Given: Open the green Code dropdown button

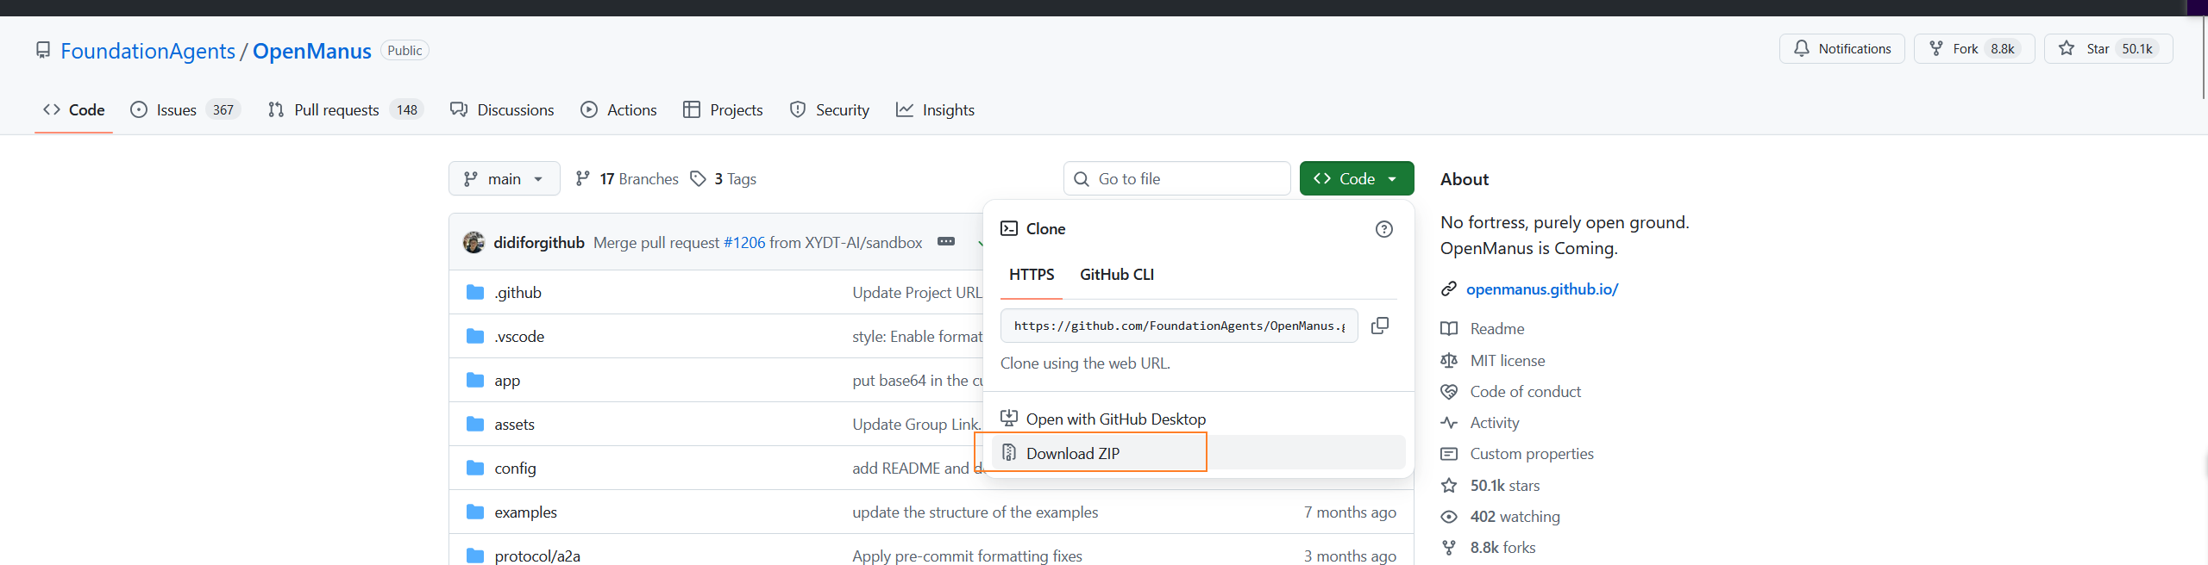Looking at the screenshot, I should click(1357, 178).
